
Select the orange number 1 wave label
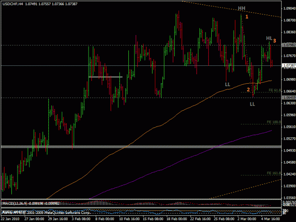247,17
